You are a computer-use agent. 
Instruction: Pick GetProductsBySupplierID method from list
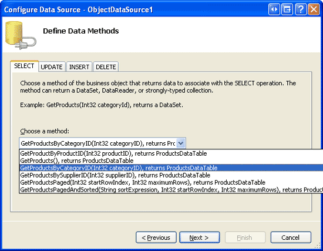coord(171,175)
